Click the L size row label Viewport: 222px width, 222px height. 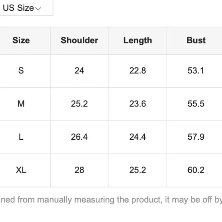[21, 137]
